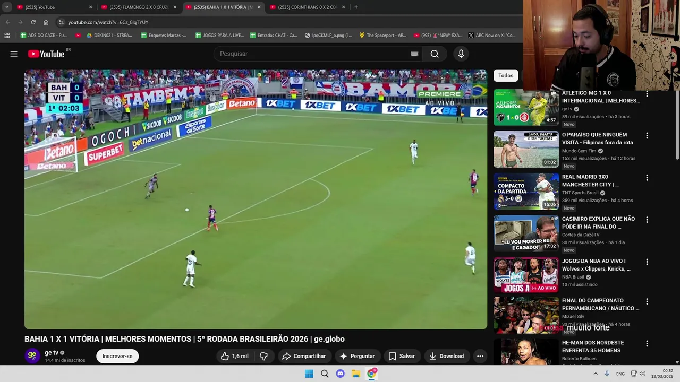
Task: Open options for Real Madrid video
Action: click(x=647, y=178)
